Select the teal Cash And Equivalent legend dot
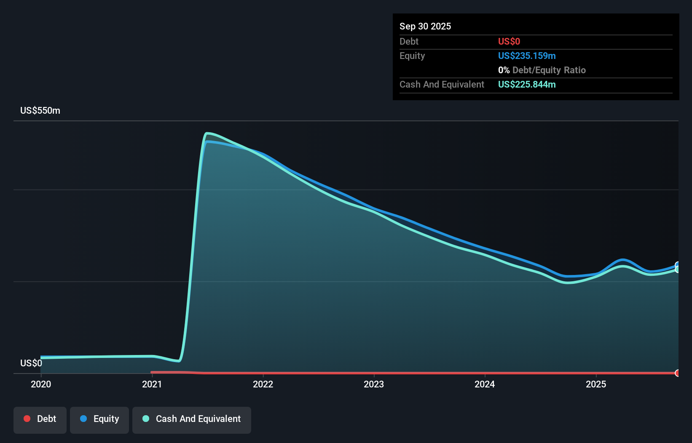Image resolution: width=692 pixels, height=443 pixels. click(145, 419)
